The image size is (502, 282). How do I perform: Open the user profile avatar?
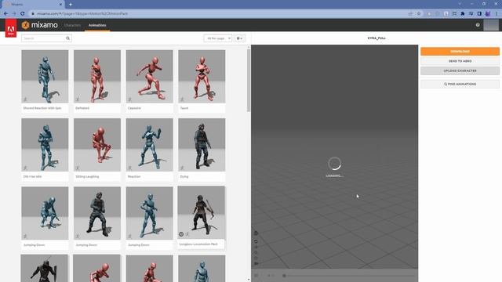pyautogui.click(x=491, y=25)
